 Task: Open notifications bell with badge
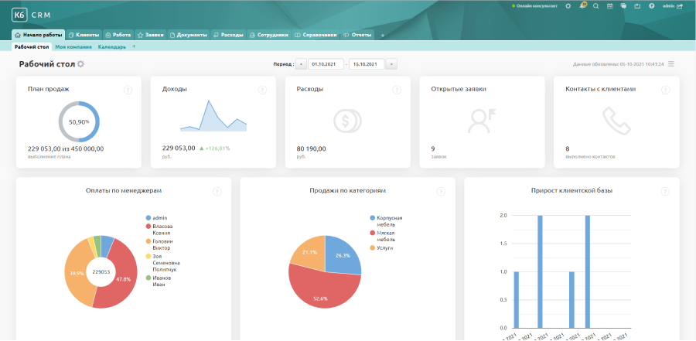point(582,5)
